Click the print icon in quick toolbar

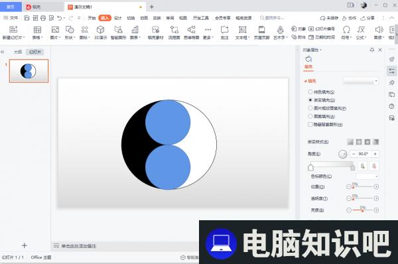[x=43, y=18]
